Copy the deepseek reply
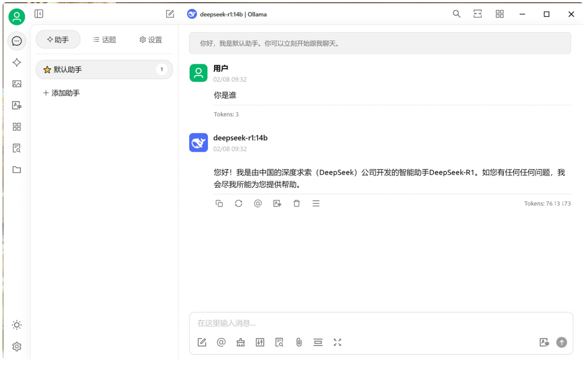Image resolution: width=588 pixels, height=383 pixels. click(219, 203)
